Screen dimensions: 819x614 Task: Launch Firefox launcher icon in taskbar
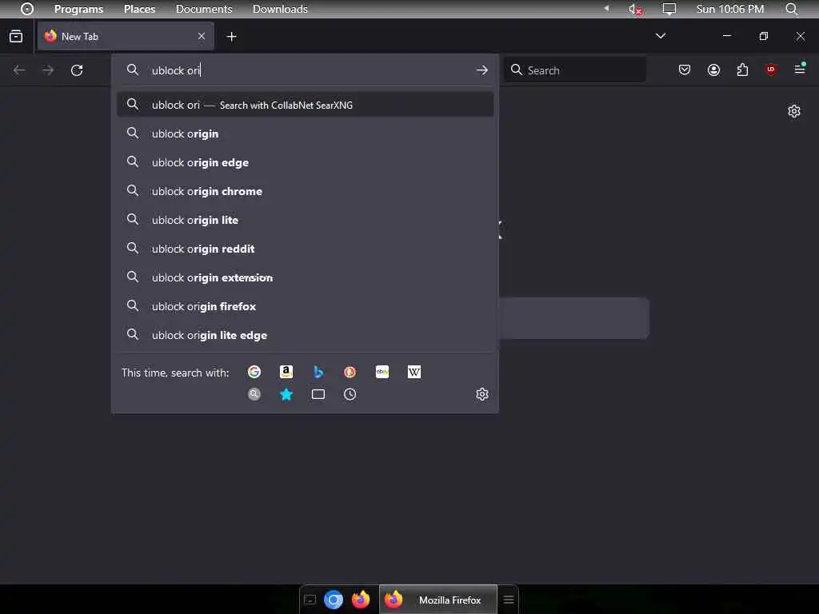(361, 600)
